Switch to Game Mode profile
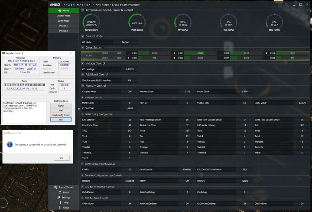This screenshot has width=312, height=212. [x=63, y=21]
